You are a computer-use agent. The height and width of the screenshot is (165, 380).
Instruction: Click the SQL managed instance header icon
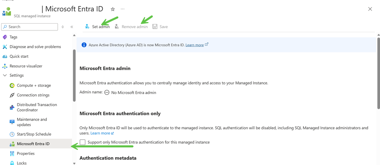click(x=7, y=12)
